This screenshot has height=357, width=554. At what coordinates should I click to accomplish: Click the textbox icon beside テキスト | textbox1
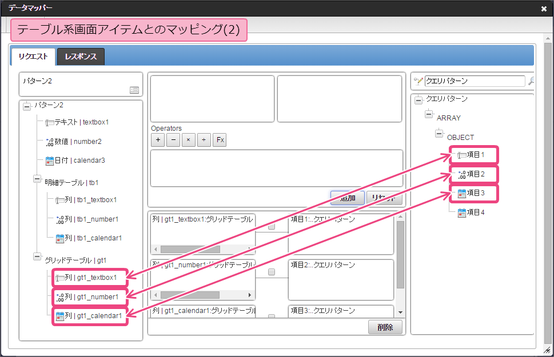point(50,123)
